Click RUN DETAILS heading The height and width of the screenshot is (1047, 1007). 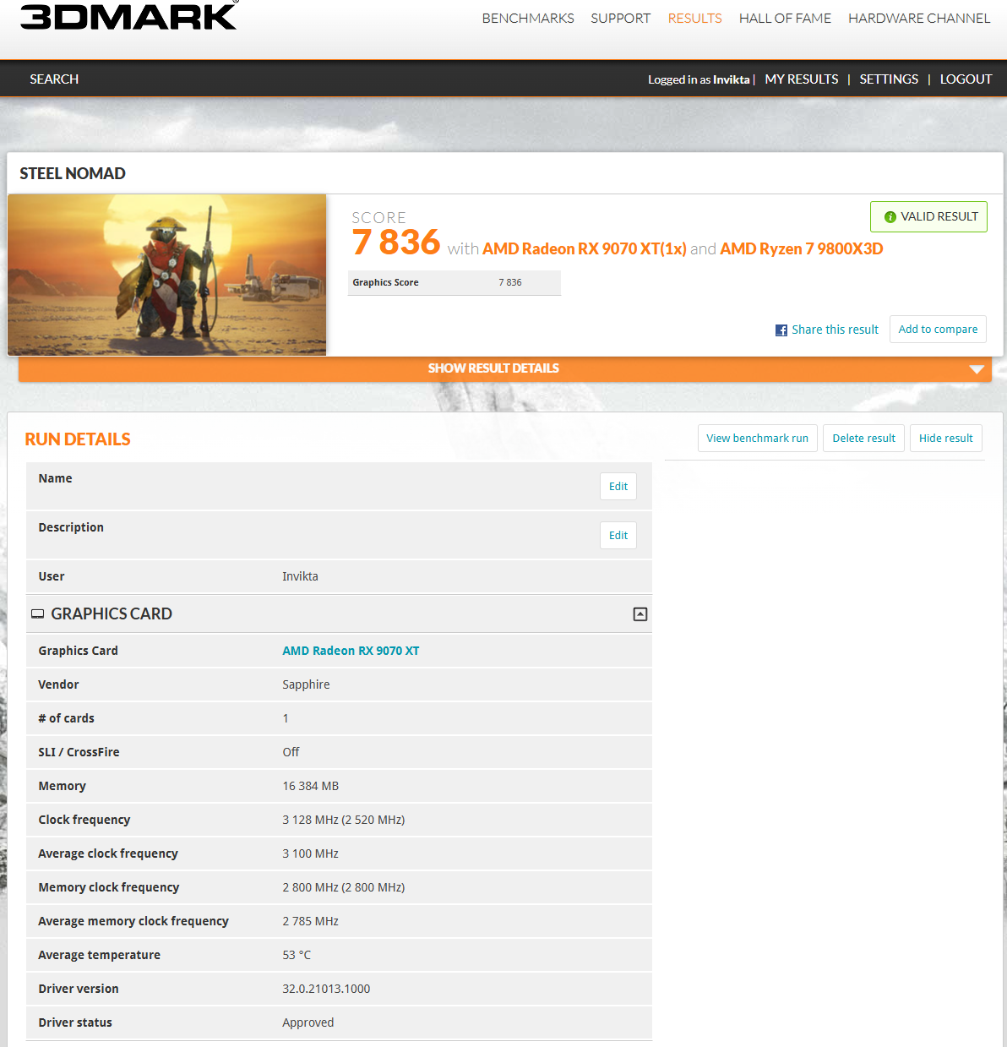click(x=78, y=439)
